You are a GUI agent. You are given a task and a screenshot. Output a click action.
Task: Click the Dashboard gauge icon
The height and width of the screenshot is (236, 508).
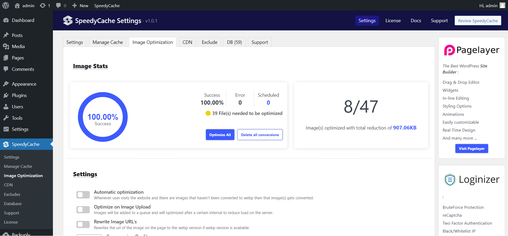[x=6, y=20]
